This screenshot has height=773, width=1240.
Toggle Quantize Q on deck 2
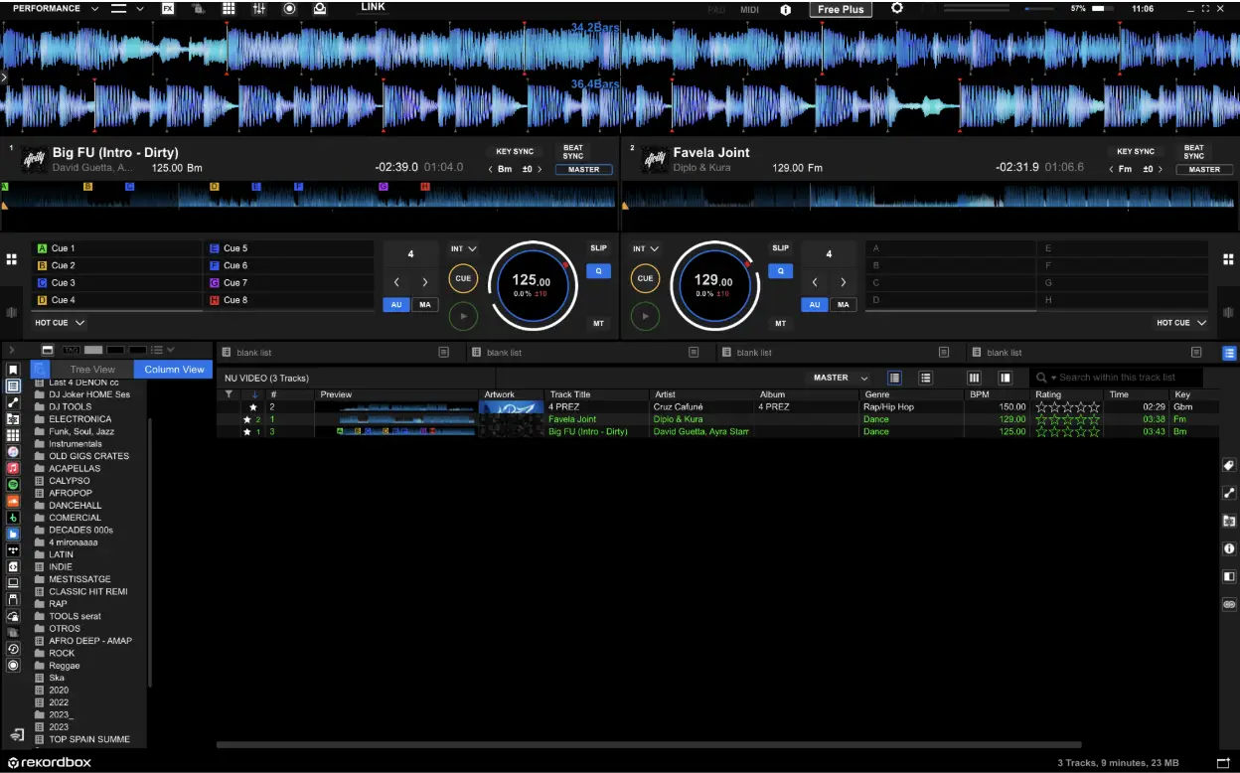(x=781, y=270)
